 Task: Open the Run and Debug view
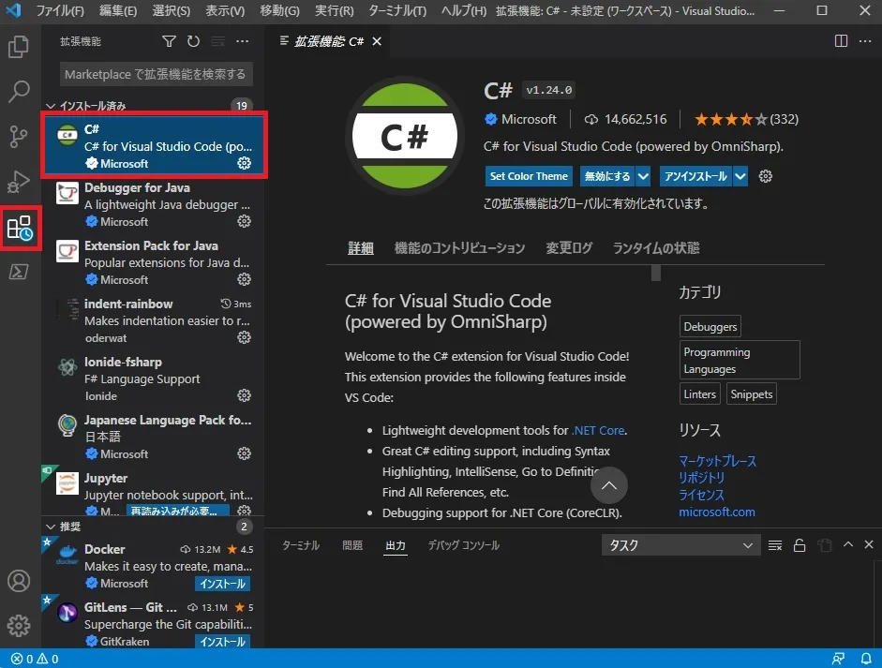tap(19, 182)
